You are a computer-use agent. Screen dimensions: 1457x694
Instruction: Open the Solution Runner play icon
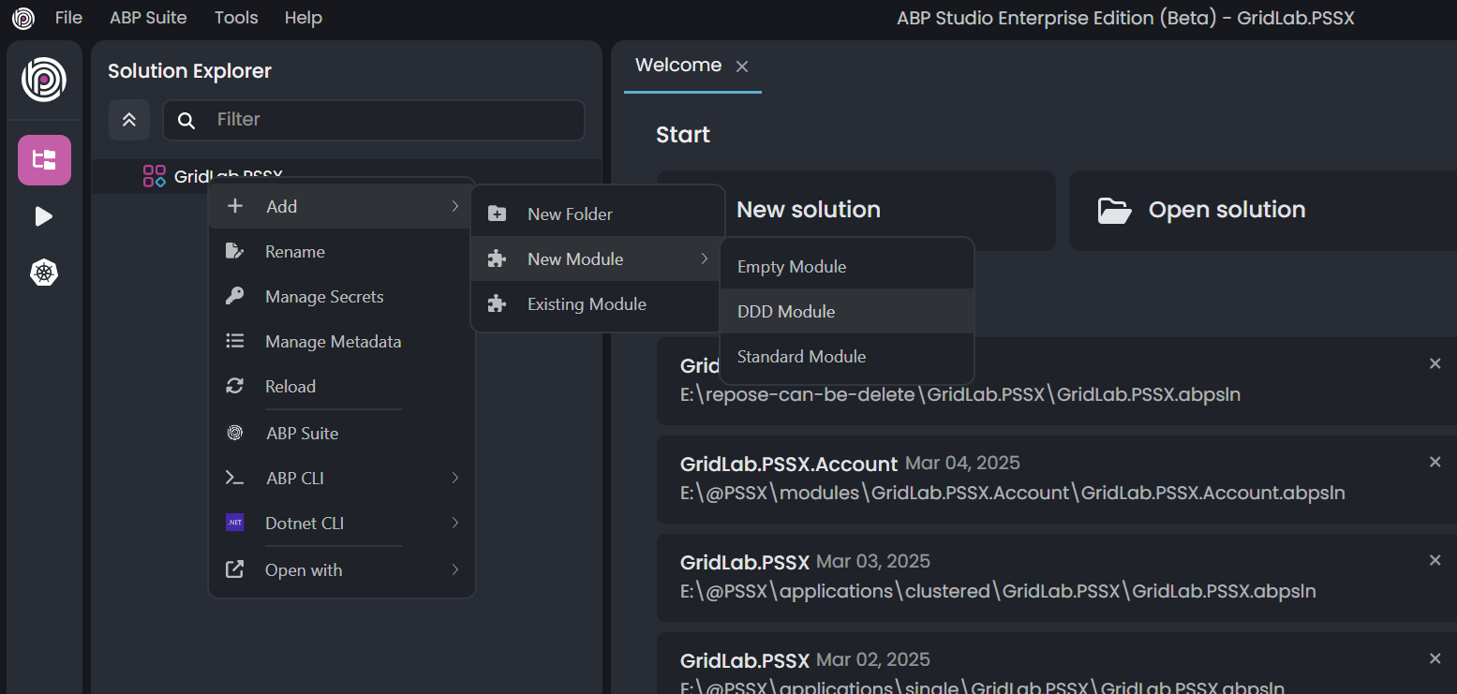(44, 217)
